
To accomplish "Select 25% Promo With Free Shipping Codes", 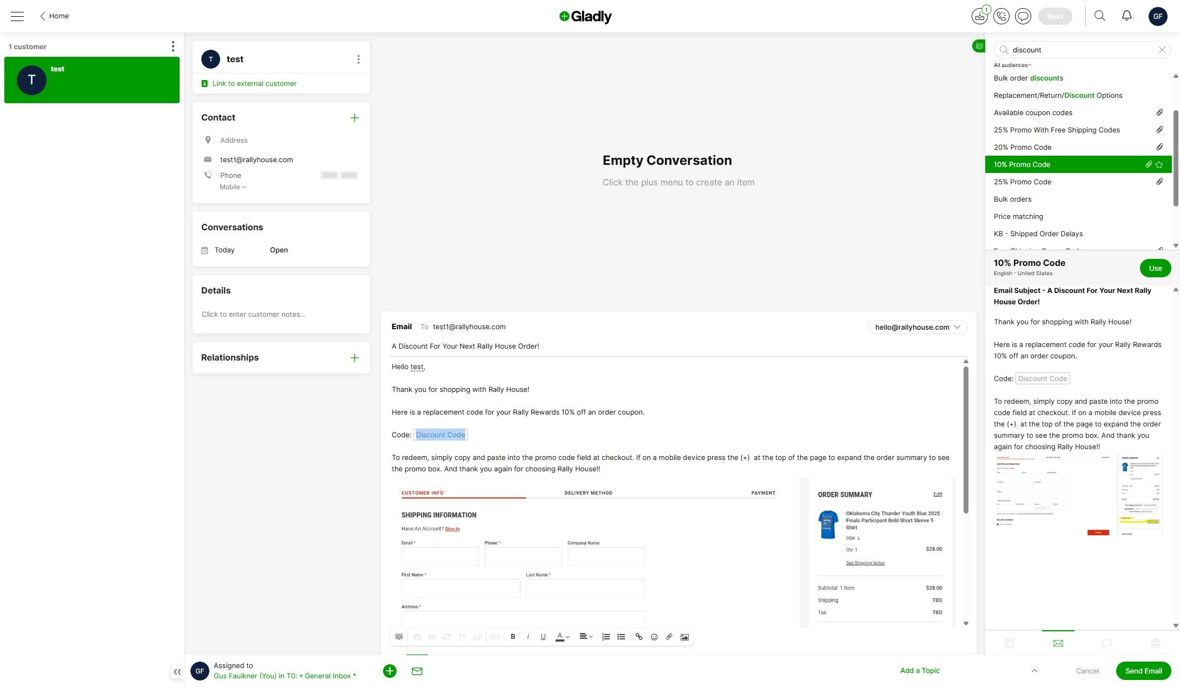I will [1078, 130].
